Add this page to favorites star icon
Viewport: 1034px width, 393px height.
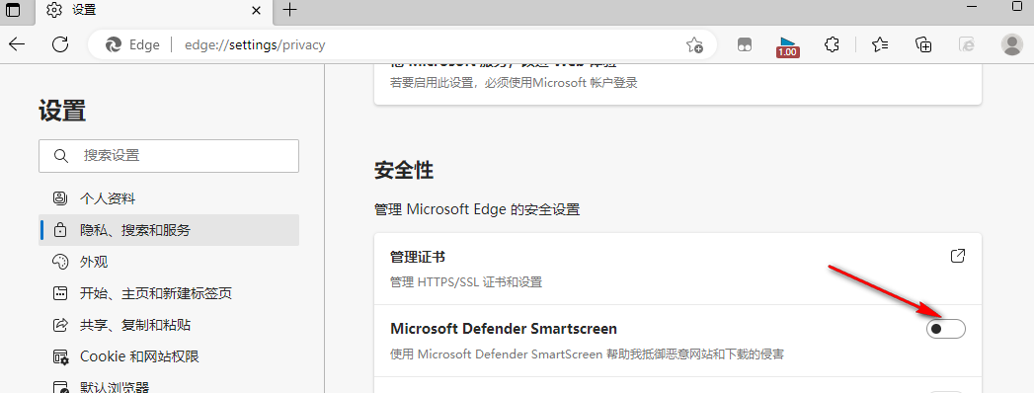pos(693,44)
